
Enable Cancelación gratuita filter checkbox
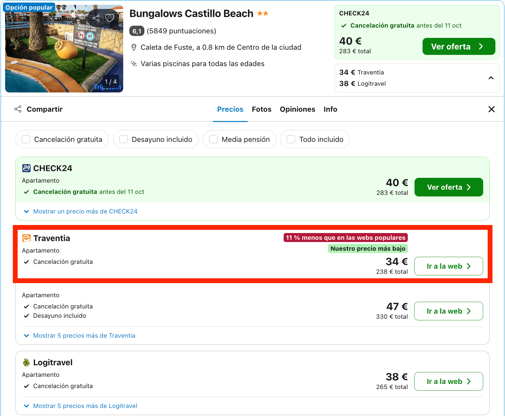click(26, 139)
